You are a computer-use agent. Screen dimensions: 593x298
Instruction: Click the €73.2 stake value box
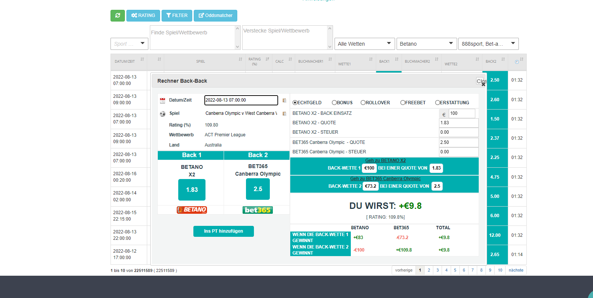370,186
